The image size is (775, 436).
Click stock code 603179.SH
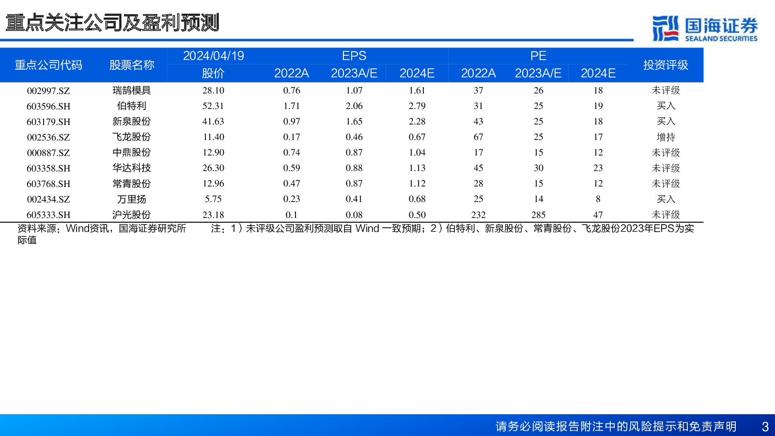[x=48, y=122]
